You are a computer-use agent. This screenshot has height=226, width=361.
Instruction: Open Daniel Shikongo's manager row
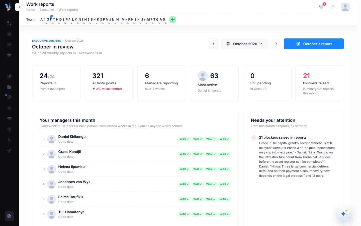tap(135, 139)
